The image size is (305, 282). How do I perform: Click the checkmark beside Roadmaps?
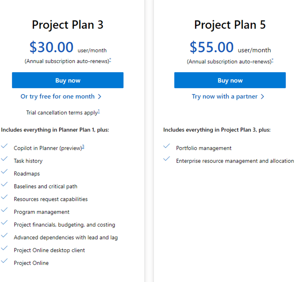5,171
